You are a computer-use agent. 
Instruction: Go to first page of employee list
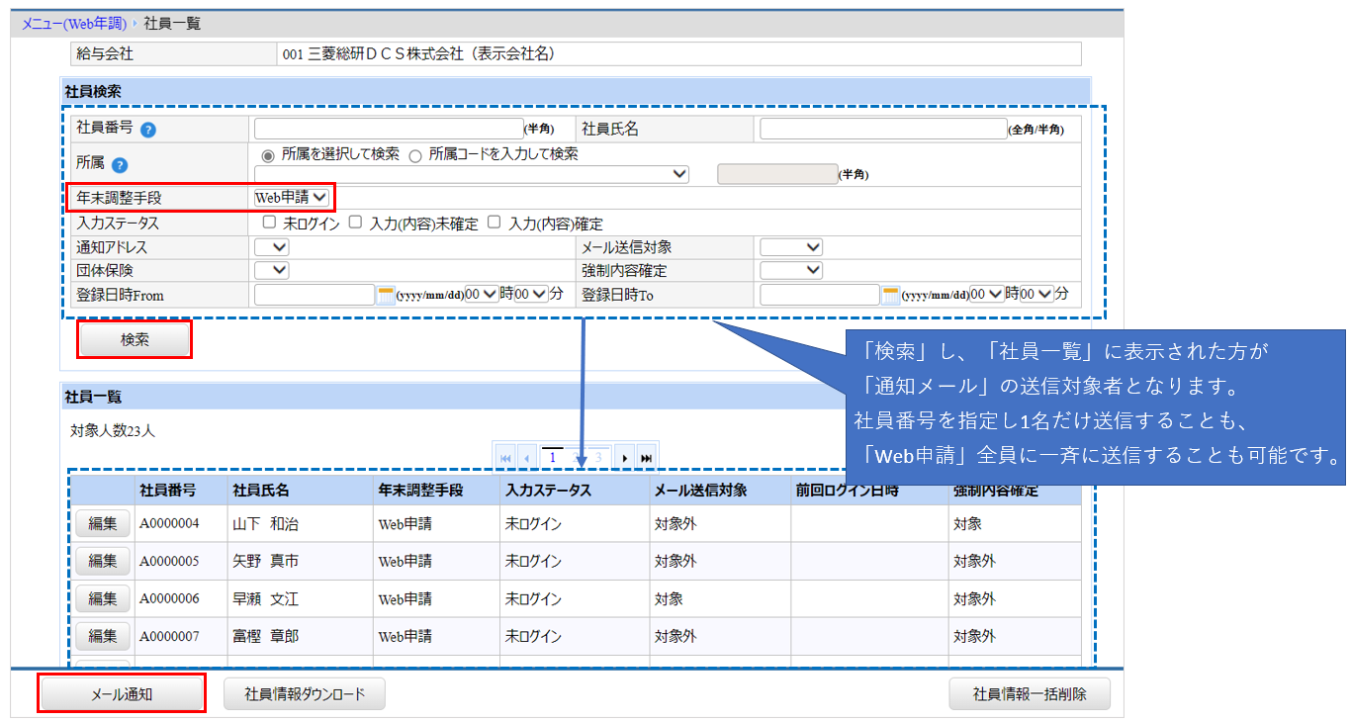click(505, 458)
